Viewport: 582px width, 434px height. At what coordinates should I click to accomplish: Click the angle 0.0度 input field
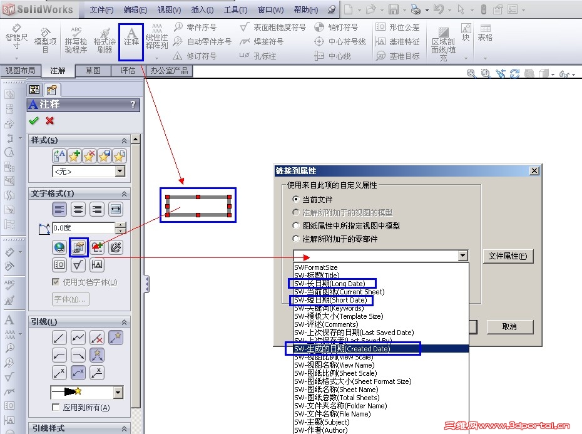84,228
